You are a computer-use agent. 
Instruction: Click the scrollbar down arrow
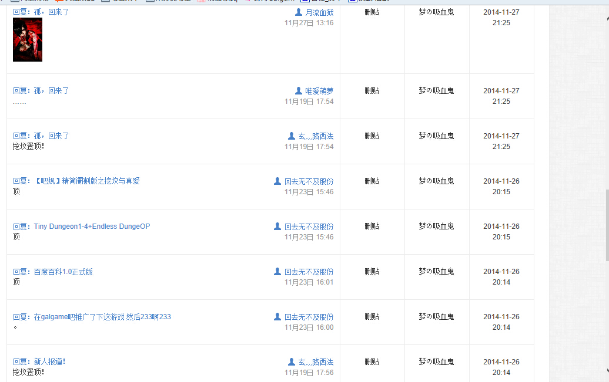pyautogui.click(x=607, y=371)
